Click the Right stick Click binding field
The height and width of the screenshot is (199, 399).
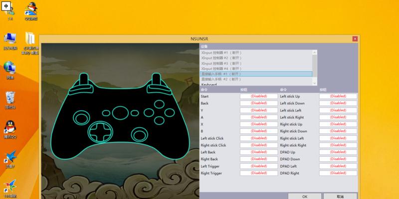259,145
